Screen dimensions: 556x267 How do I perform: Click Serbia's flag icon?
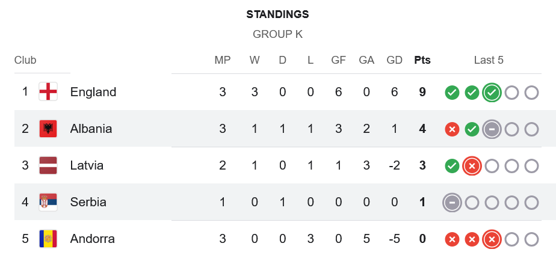[x=48, y=202]
